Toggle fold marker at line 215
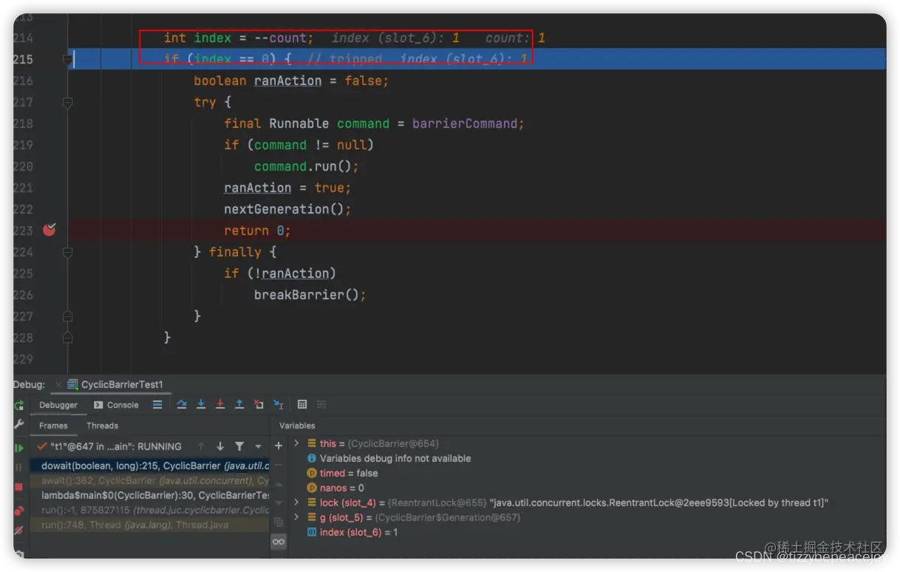 pyautogui.click(x=67, y=59)
